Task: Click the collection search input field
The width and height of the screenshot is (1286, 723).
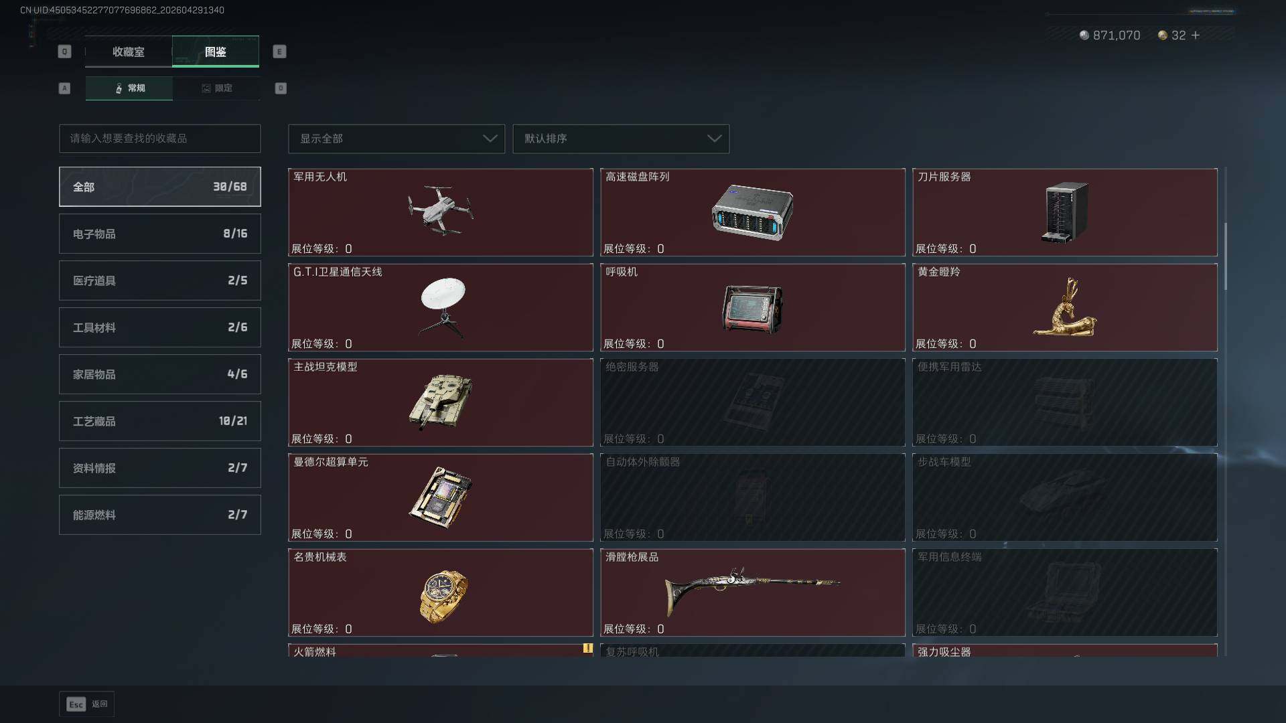Action: pyautogui.click(x=160, y=139)
